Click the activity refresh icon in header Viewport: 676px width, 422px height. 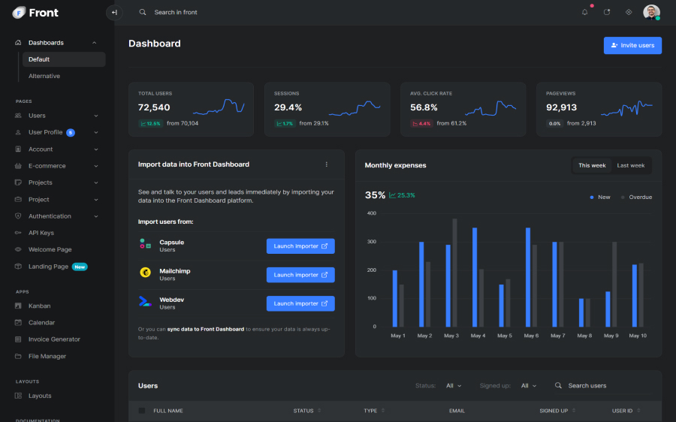click(x=607, y=12)
